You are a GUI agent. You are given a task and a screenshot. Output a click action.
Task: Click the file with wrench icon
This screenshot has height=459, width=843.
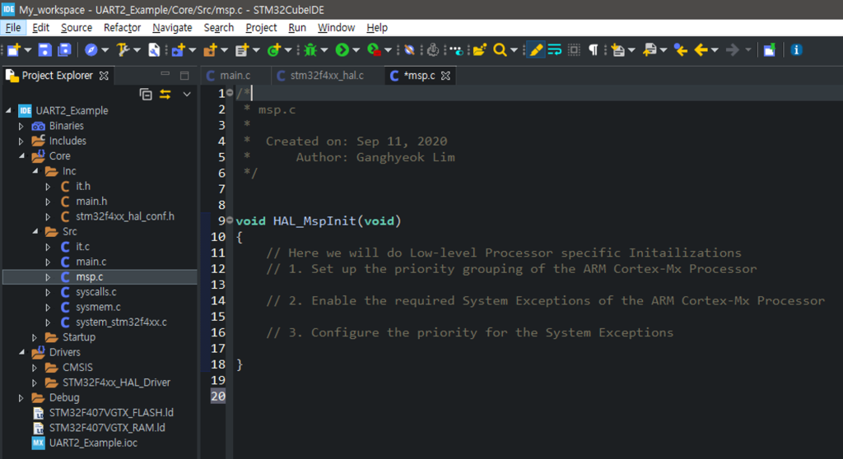(x=154, y=50)
